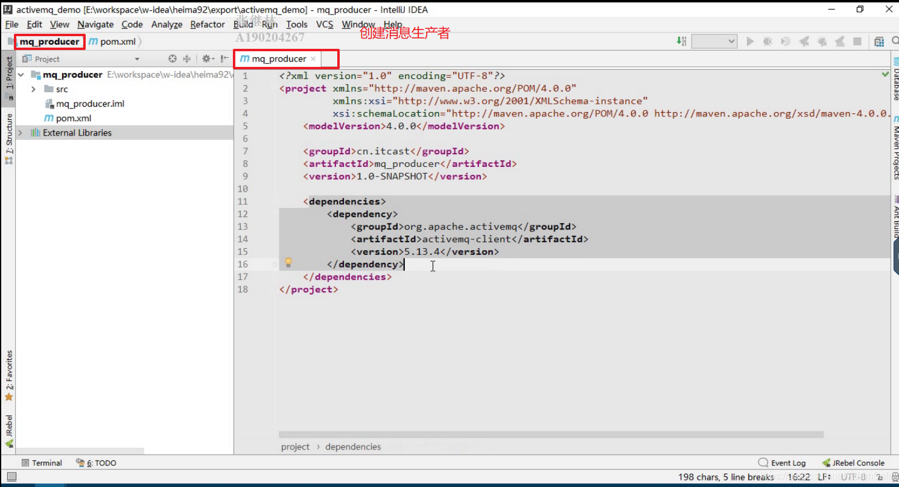
Task: Click the '198 chars, 5 line breaks' status text
Action: (x=726, y=477)
